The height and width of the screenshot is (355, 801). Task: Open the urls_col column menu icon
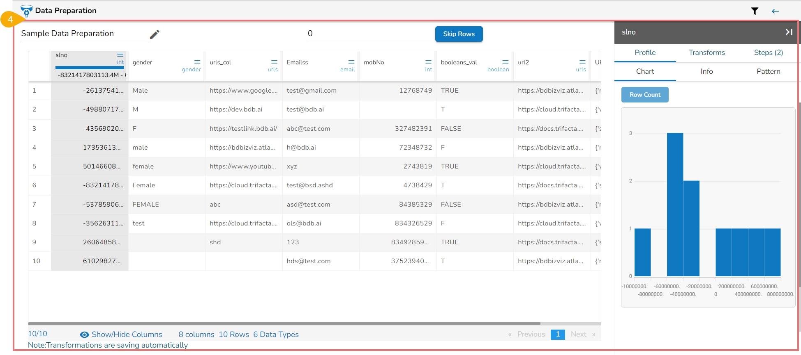click(274, 62)
